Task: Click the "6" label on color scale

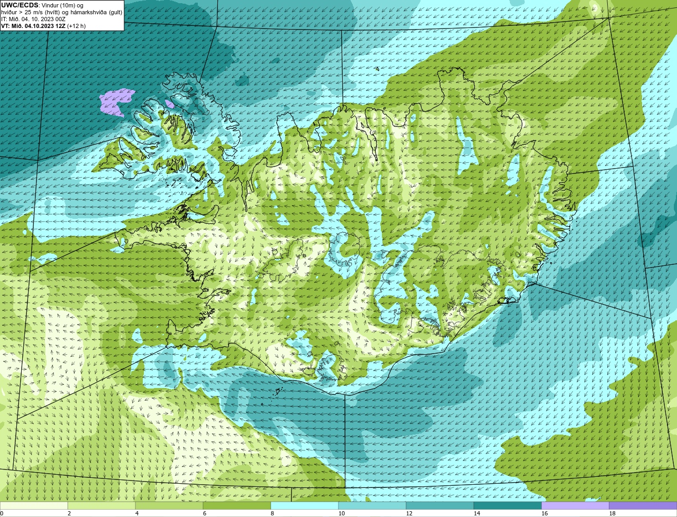Action: [x=205, y=513]
